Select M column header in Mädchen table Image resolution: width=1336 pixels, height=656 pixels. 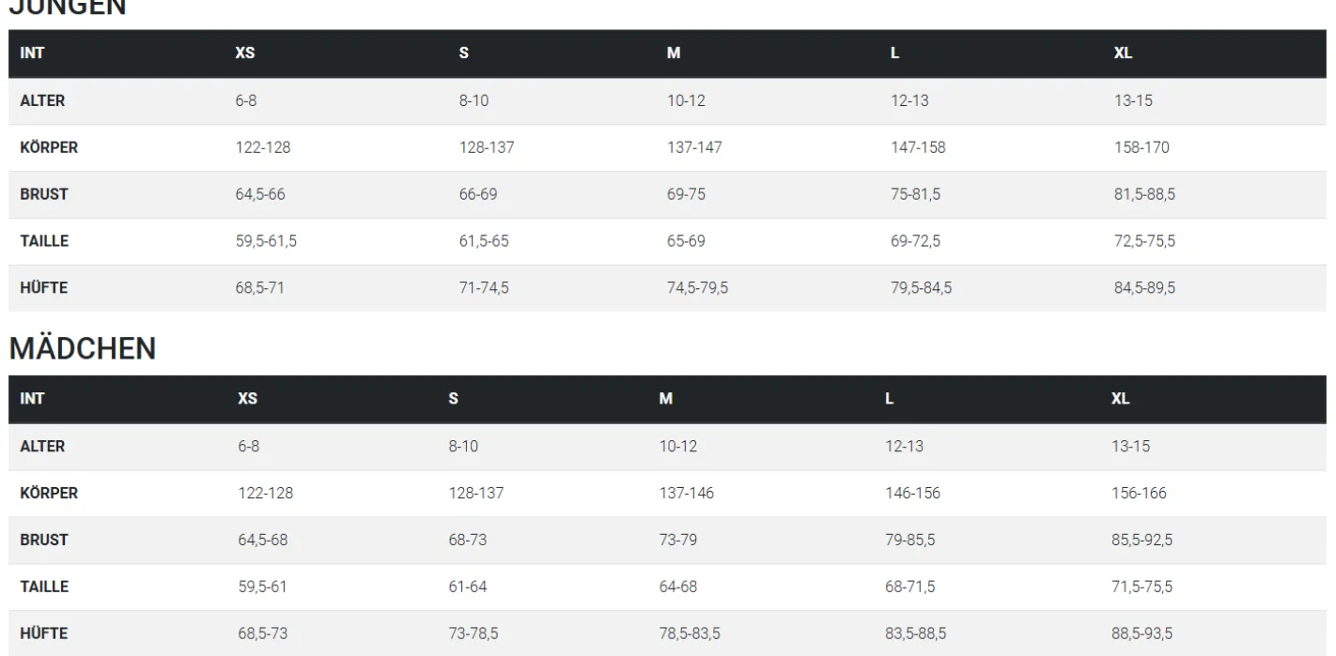[666, 399]
